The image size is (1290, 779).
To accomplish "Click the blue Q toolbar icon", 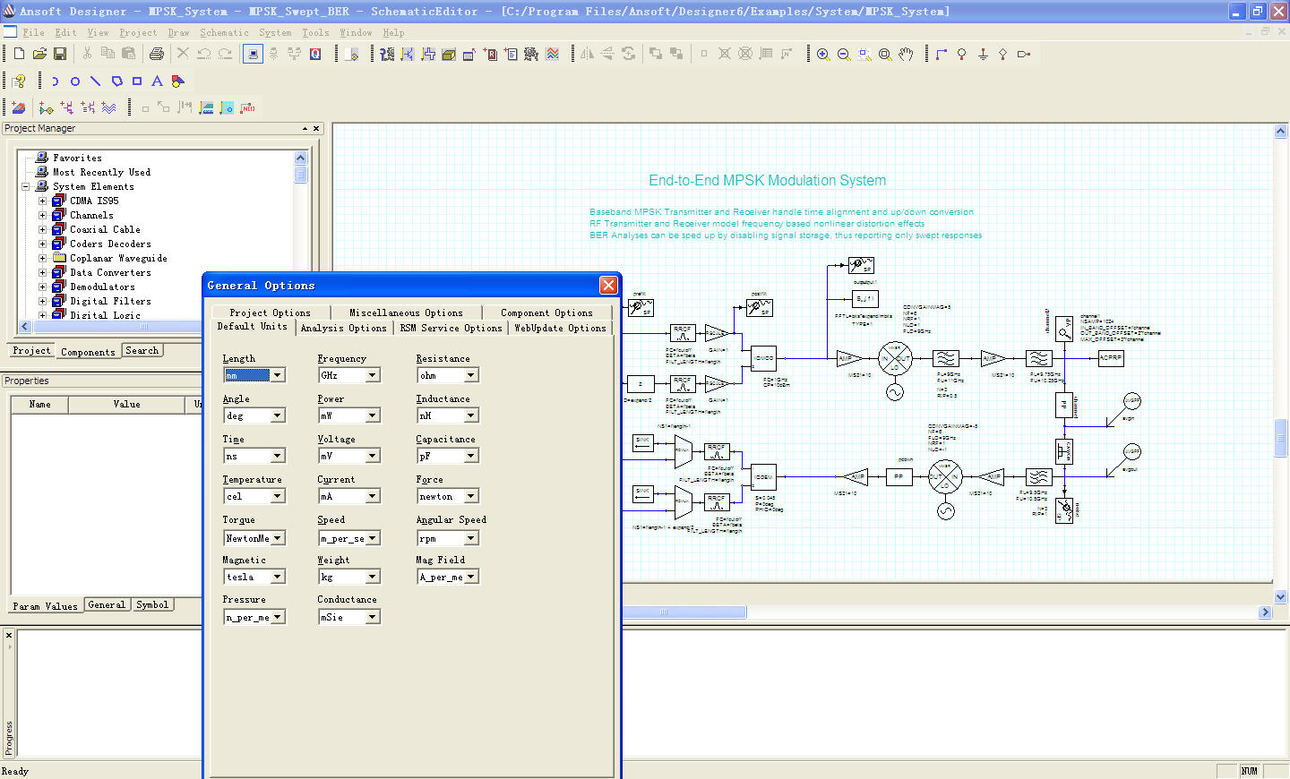I will pos(315,54).
